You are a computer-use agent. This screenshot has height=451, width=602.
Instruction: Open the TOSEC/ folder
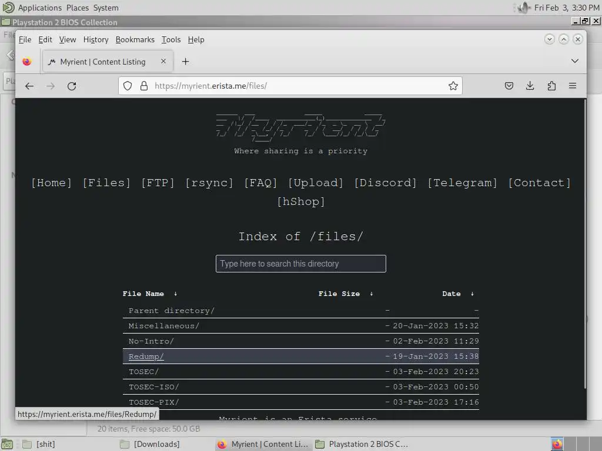click(x=143, y=372)
